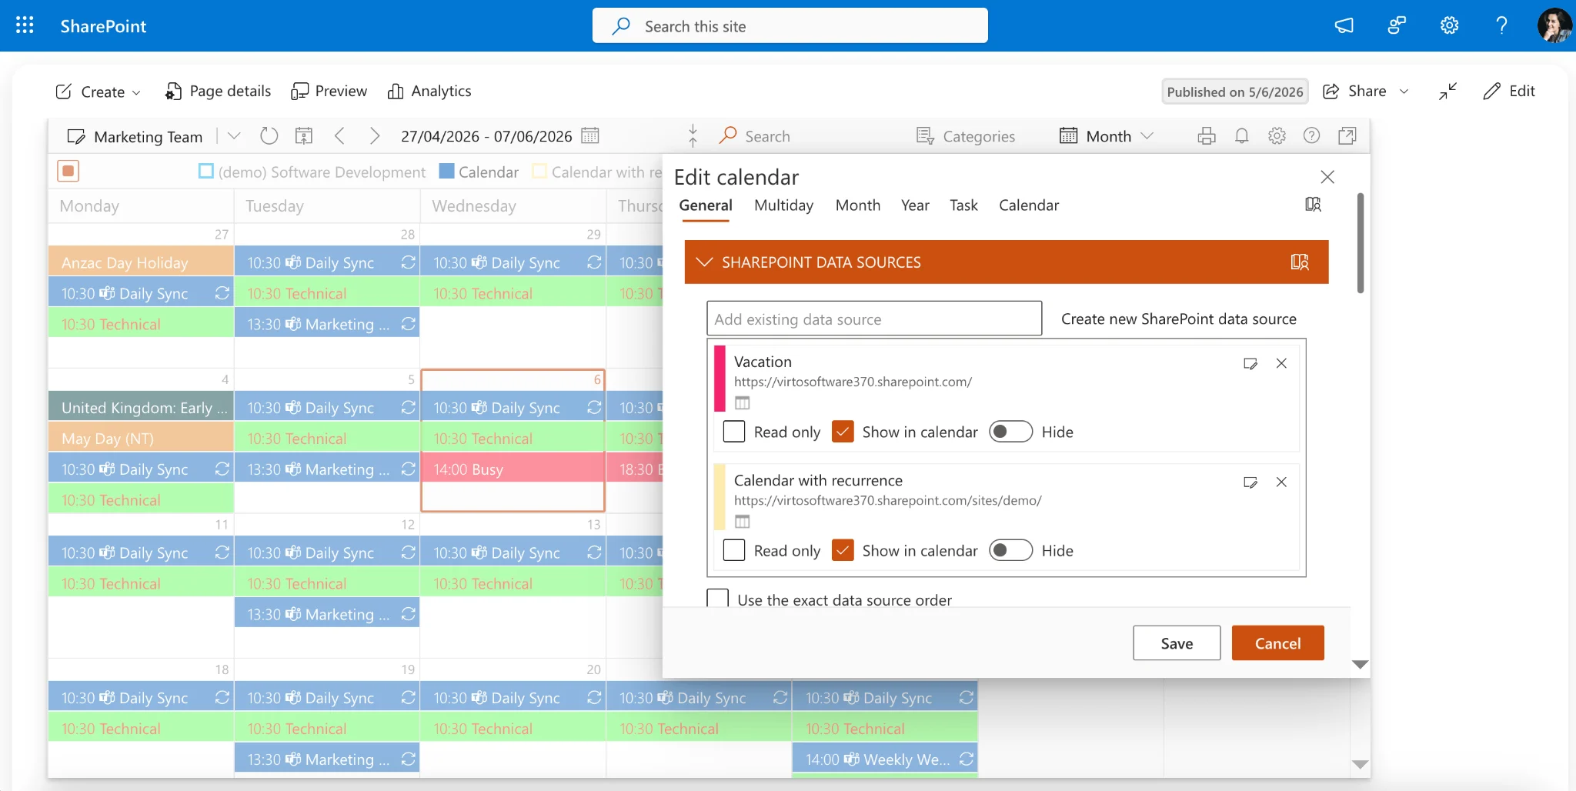Click Calendar with recurrence yellow color bar

point(720,497)
